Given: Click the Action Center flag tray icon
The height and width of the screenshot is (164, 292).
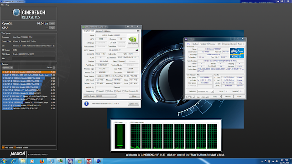Looking at the screenshot, I should point(266,161).
